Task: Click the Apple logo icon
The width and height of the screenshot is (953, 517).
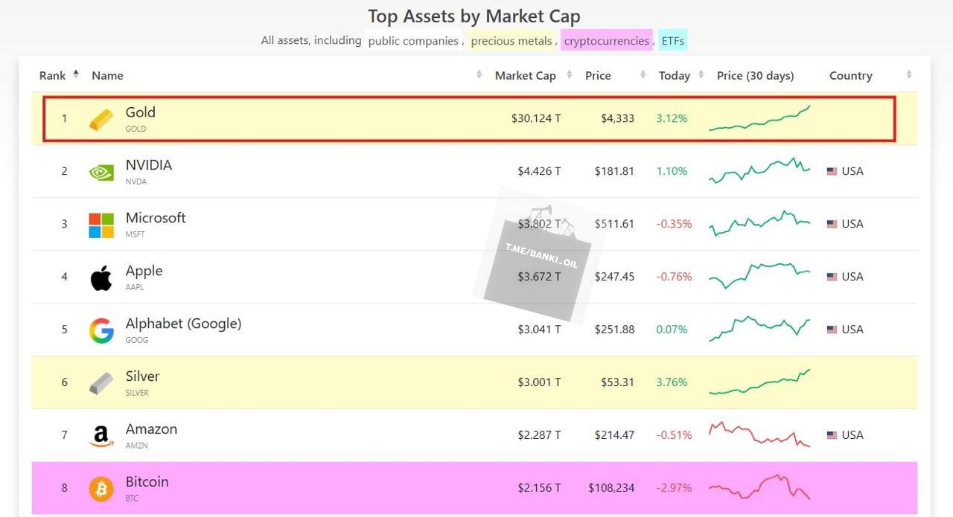Action: [101, 277]
